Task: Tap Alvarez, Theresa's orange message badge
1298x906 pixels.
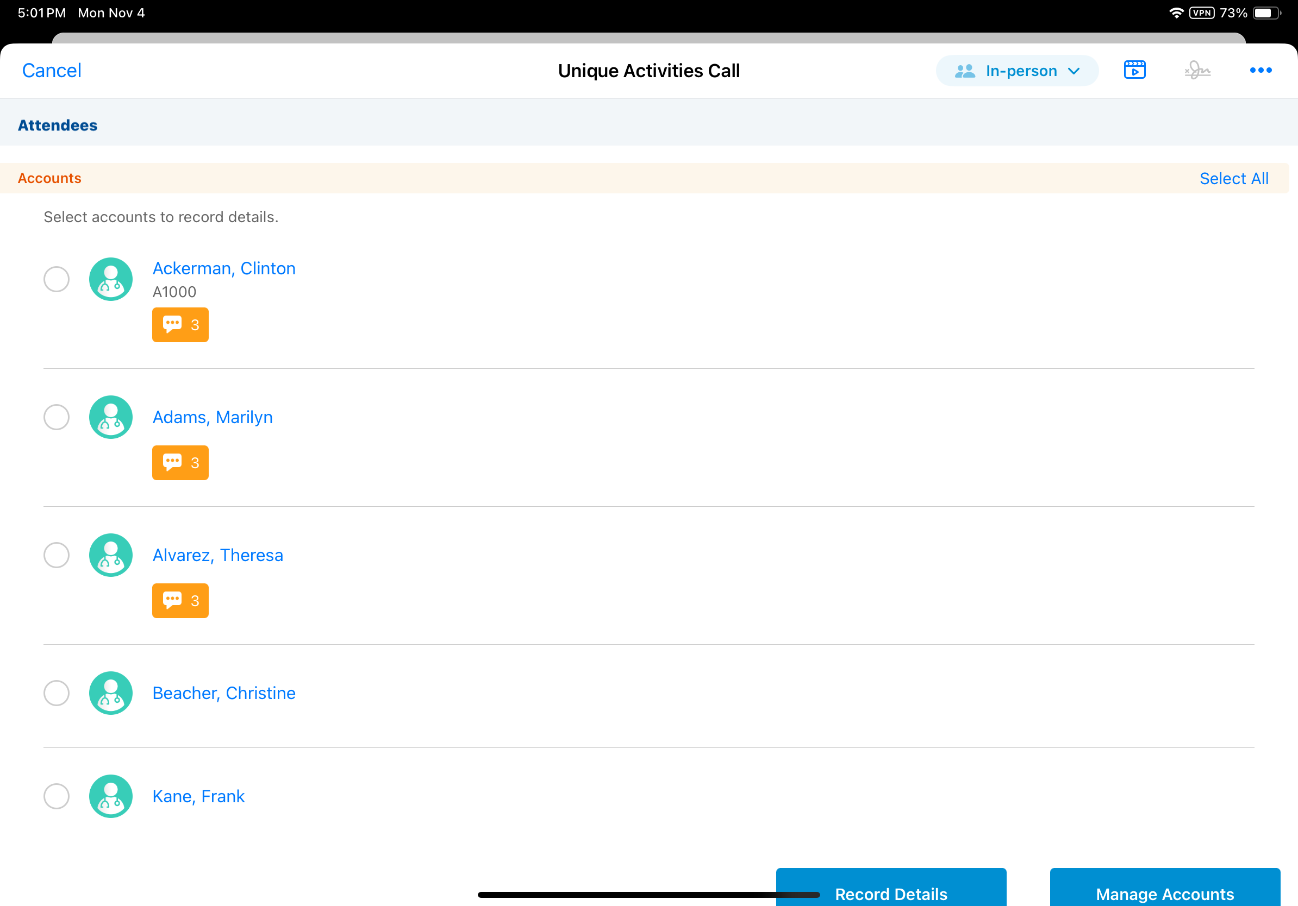Action: 180,600
